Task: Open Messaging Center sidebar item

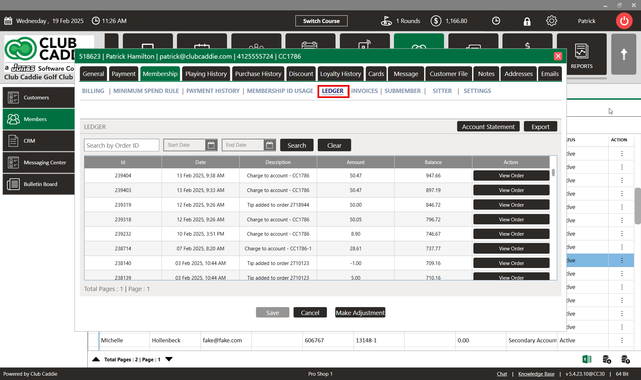Action: [39, 162]
